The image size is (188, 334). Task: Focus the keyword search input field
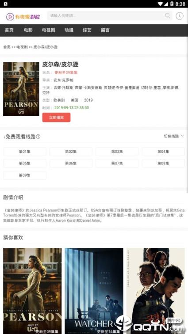(x=106, y=16)
